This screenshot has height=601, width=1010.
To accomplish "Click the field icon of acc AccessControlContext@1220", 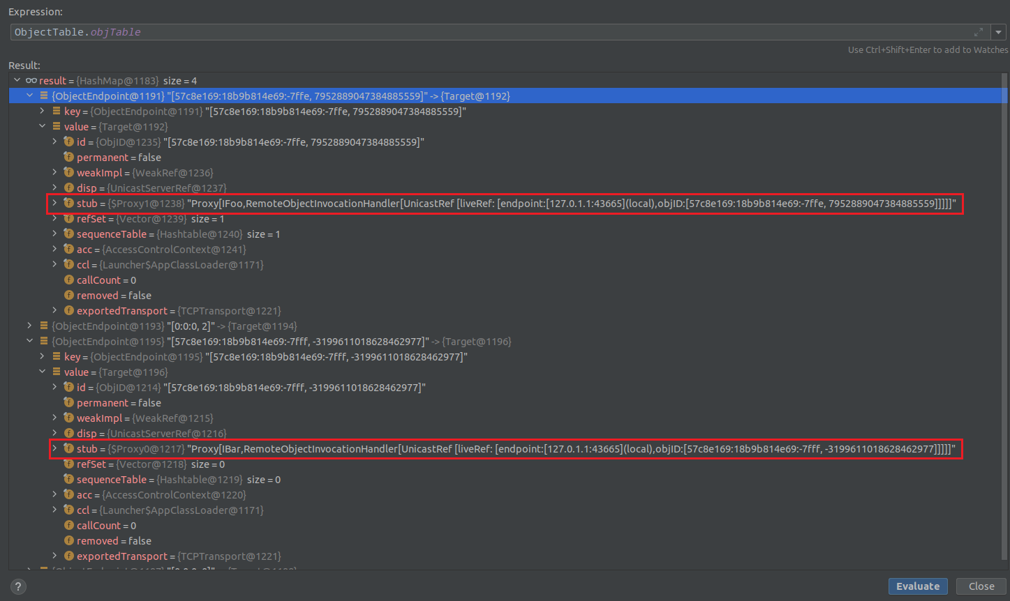I will pyautogui.click(x=68, y=495).
